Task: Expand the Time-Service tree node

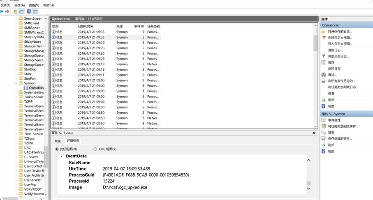Action: [16, 134]
